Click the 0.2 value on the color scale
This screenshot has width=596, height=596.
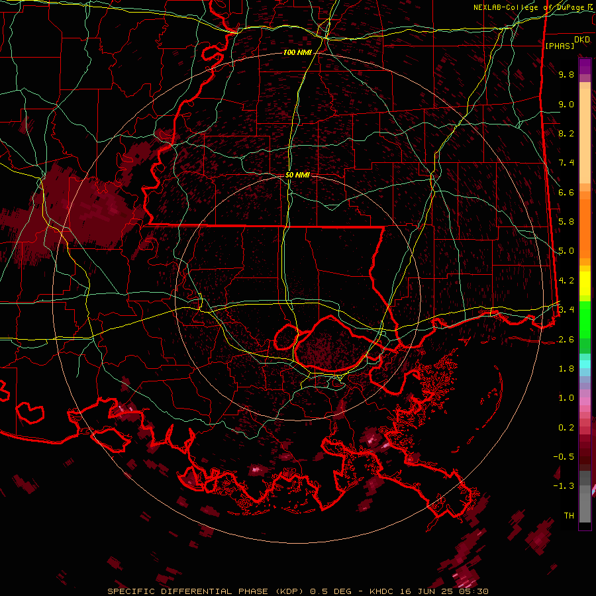[x=566, y=428]
